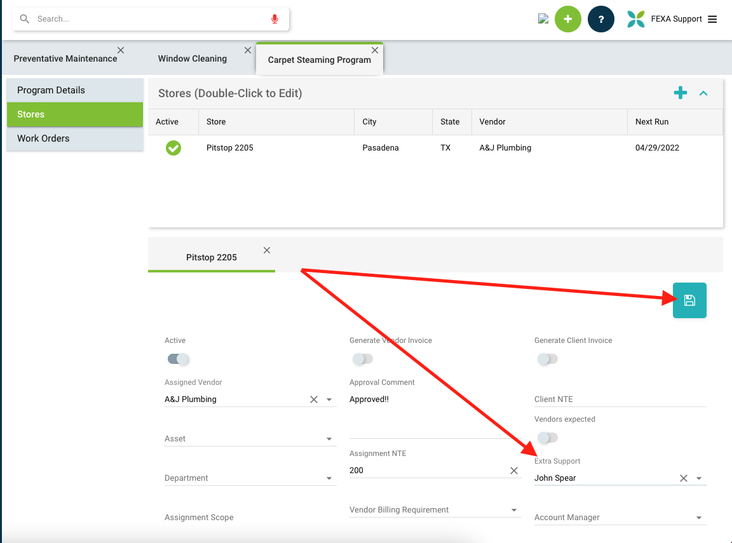Clear the Assigned Vendor A&J Plumbing value
This screenshot has height=543, width=732.
pyautogui.click(x=313, y=399)
